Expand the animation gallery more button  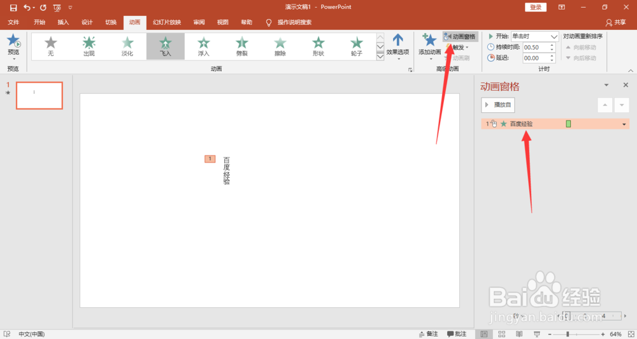pos(380,57)
